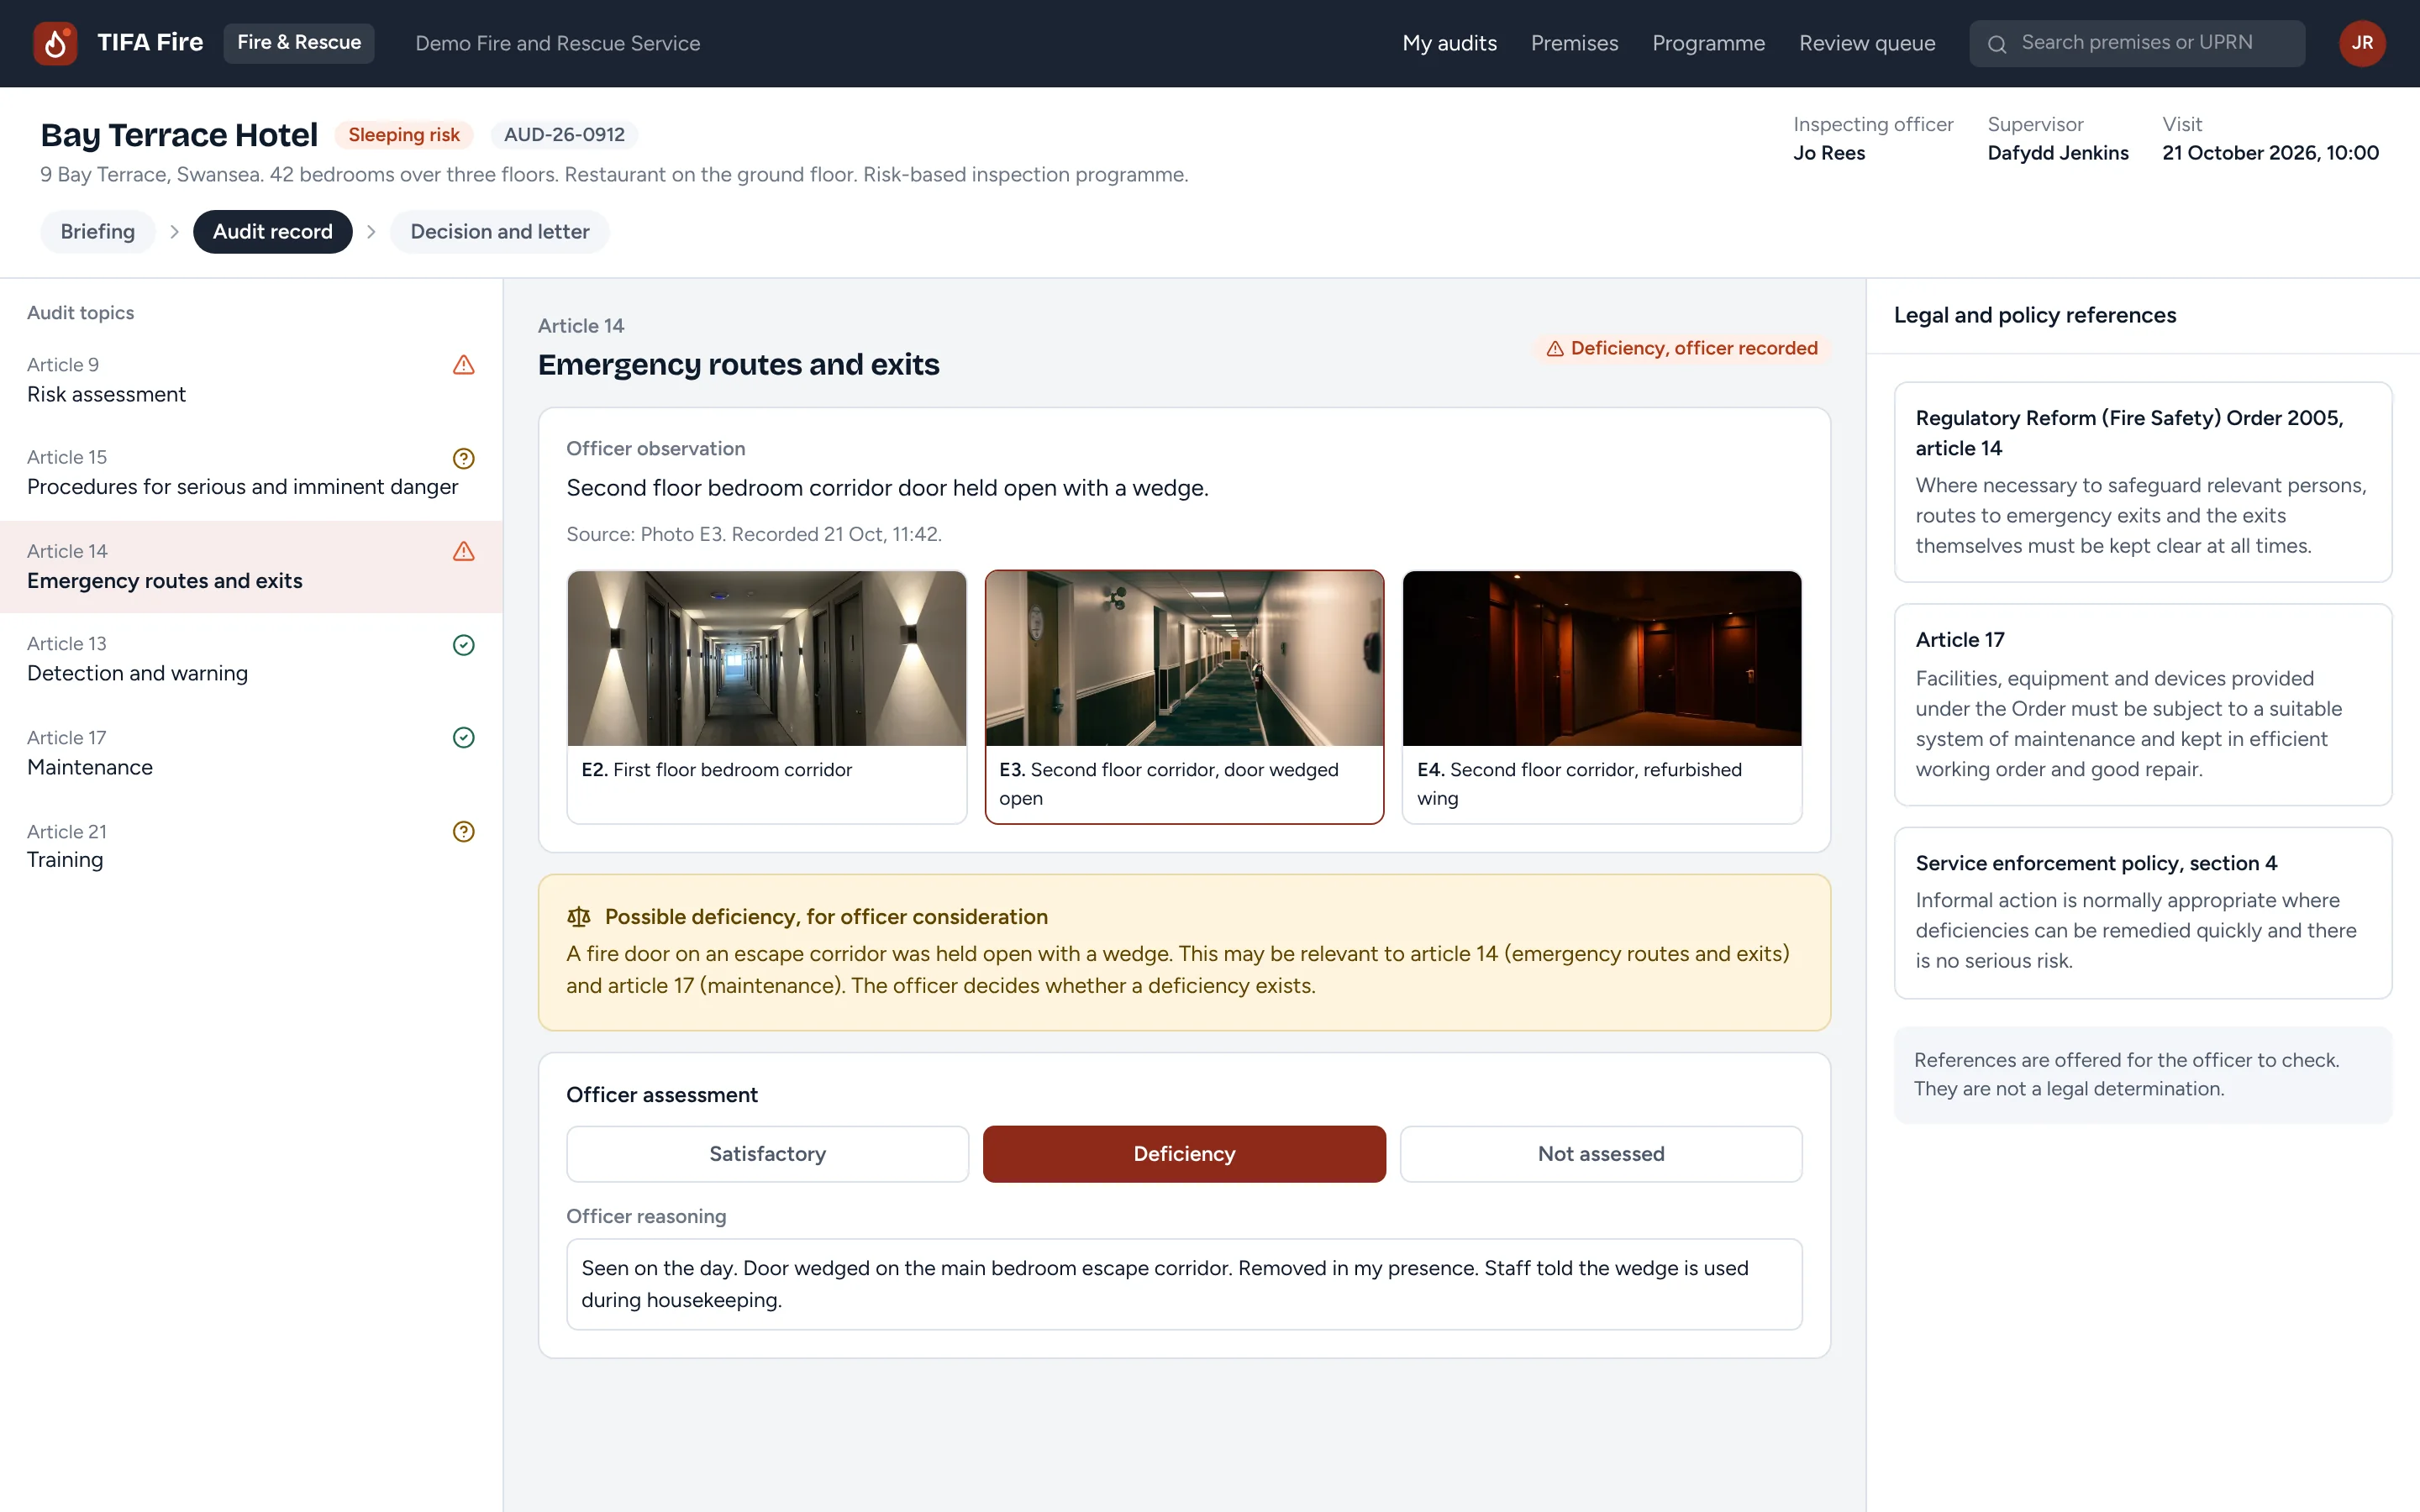Open the JR user avatar
This screenshot has height=1512, width=2420.
[x=2362, y=43]
